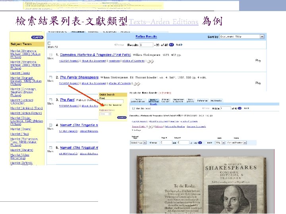Screen dimensions: 286x214
Task: Click Hamlet (Play) subject term
Action: [19, 134]
